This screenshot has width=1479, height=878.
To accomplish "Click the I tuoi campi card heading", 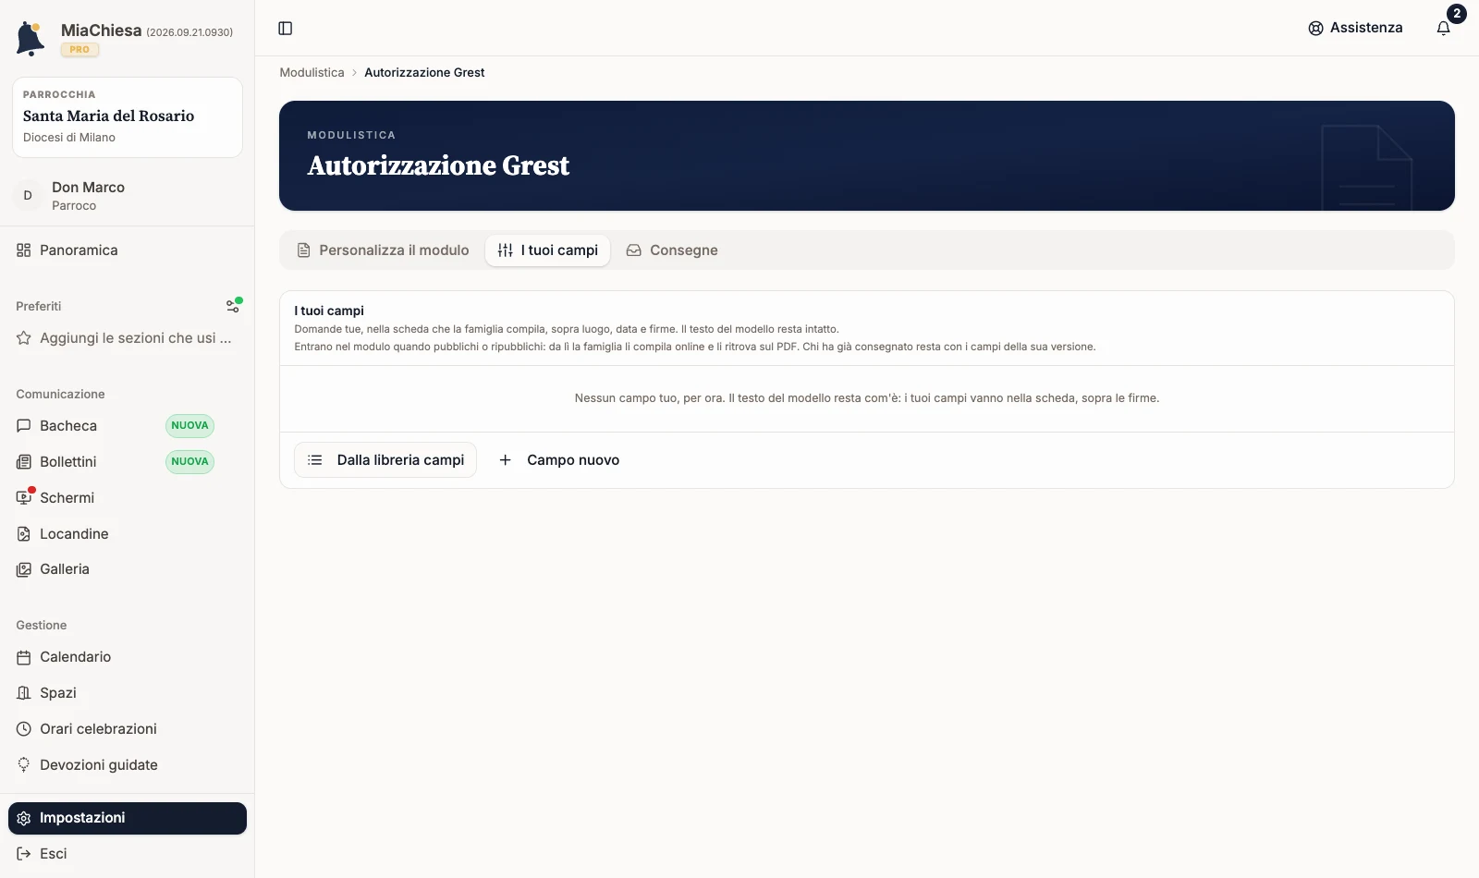I will [x=329, y=311].
